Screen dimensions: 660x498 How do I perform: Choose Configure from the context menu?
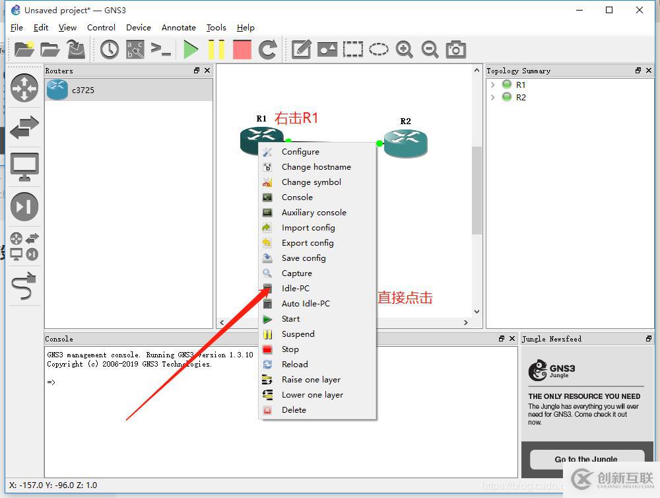pyautogui.click(x=317, y=152)
